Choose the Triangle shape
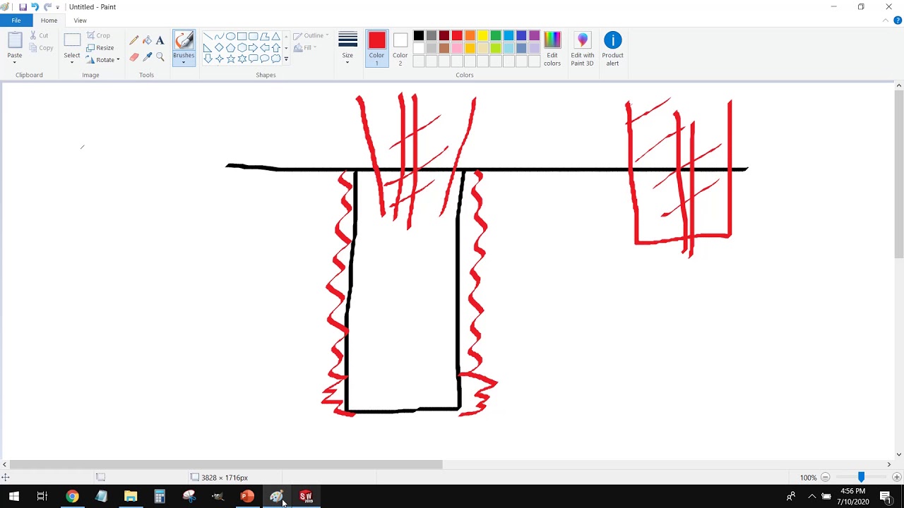The image size is (904, 508). pos(275,37)
